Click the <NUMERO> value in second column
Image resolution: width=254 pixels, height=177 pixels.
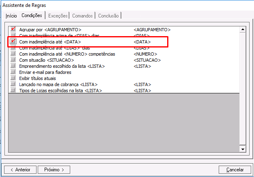146,54
